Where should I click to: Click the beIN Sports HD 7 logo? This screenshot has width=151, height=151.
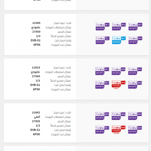[x=102, y=26]
